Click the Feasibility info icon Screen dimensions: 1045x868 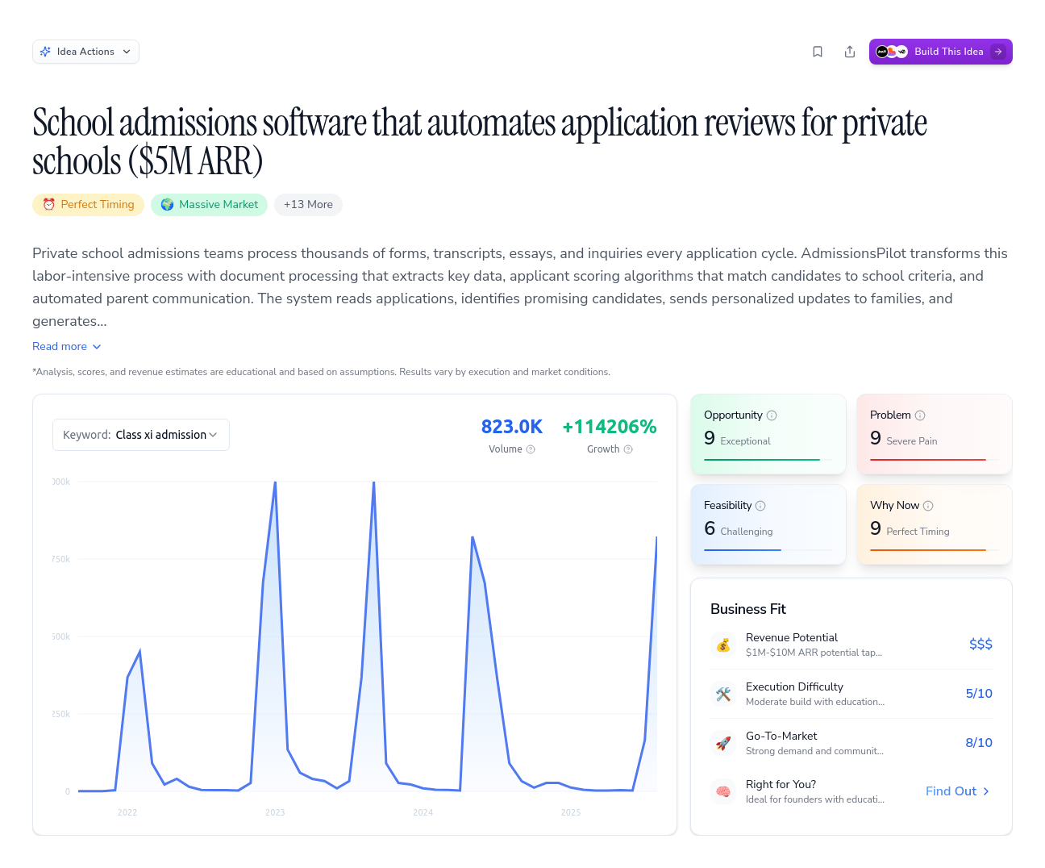click(760, 506)
